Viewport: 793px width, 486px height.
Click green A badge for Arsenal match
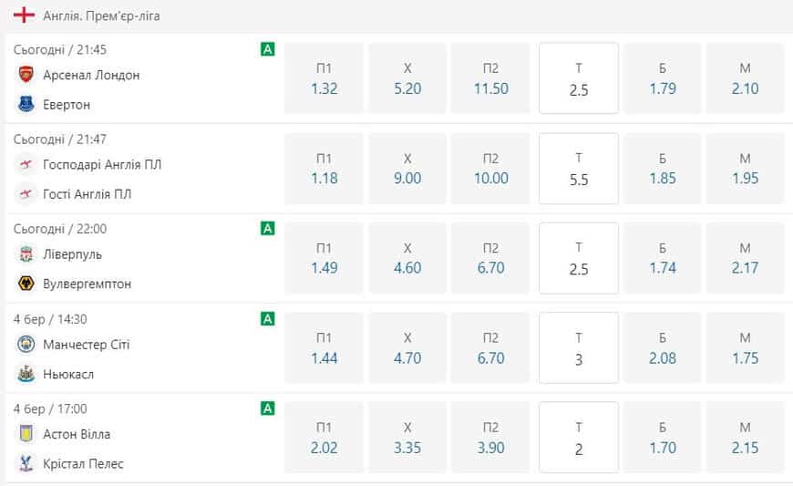coord(268,49)
